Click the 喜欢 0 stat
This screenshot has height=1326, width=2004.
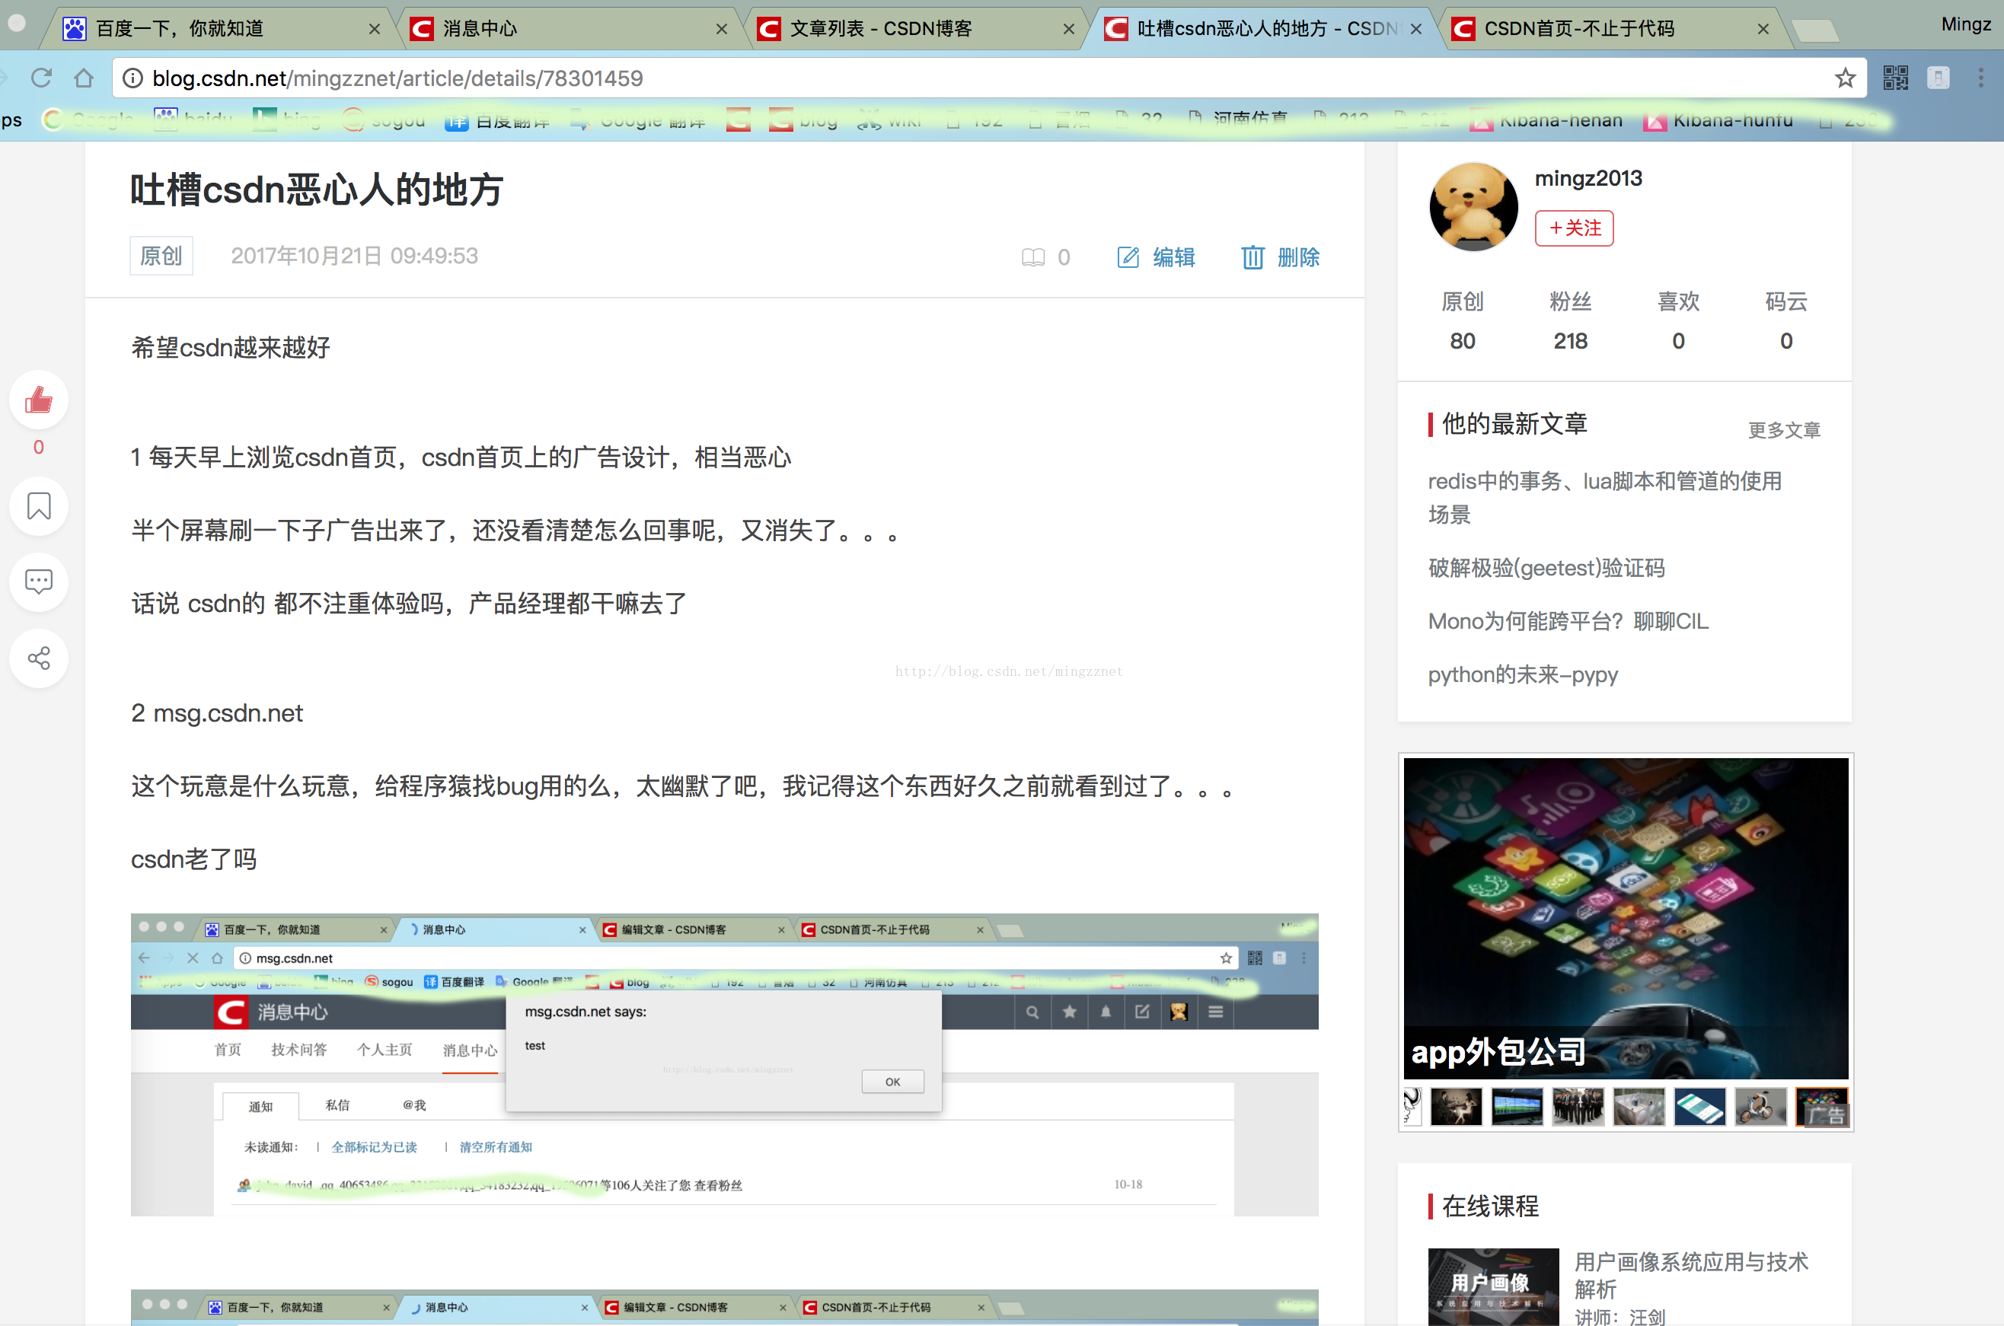coord(1678,320)
